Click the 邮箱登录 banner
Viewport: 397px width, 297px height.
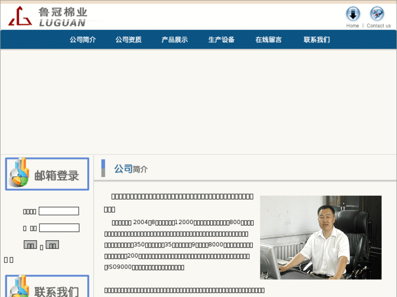pos(47,174)
